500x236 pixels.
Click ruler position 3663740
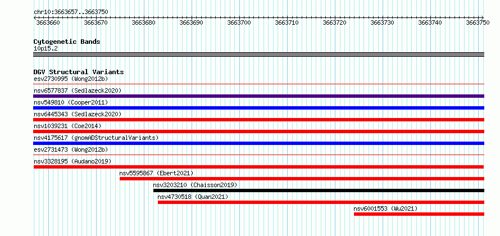click(x=430, y=22)
